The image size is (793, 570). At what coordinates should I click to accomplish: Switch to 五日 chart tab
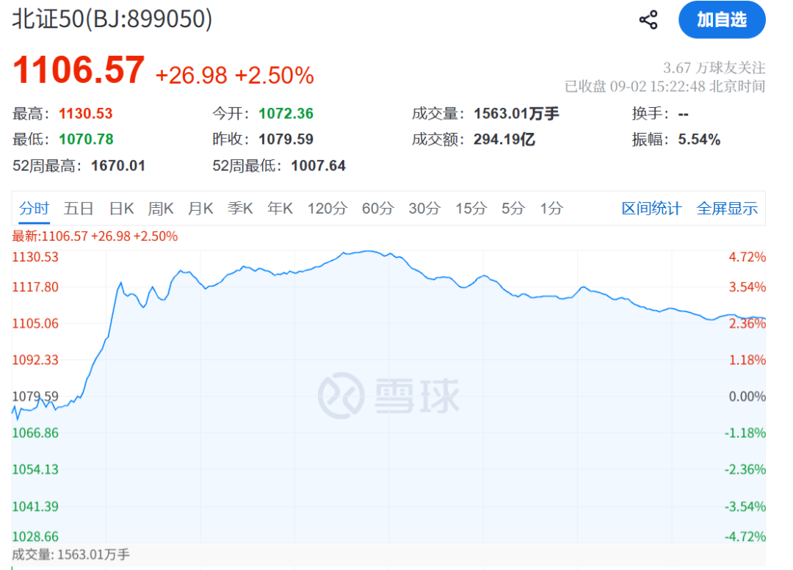click(79, 209)
